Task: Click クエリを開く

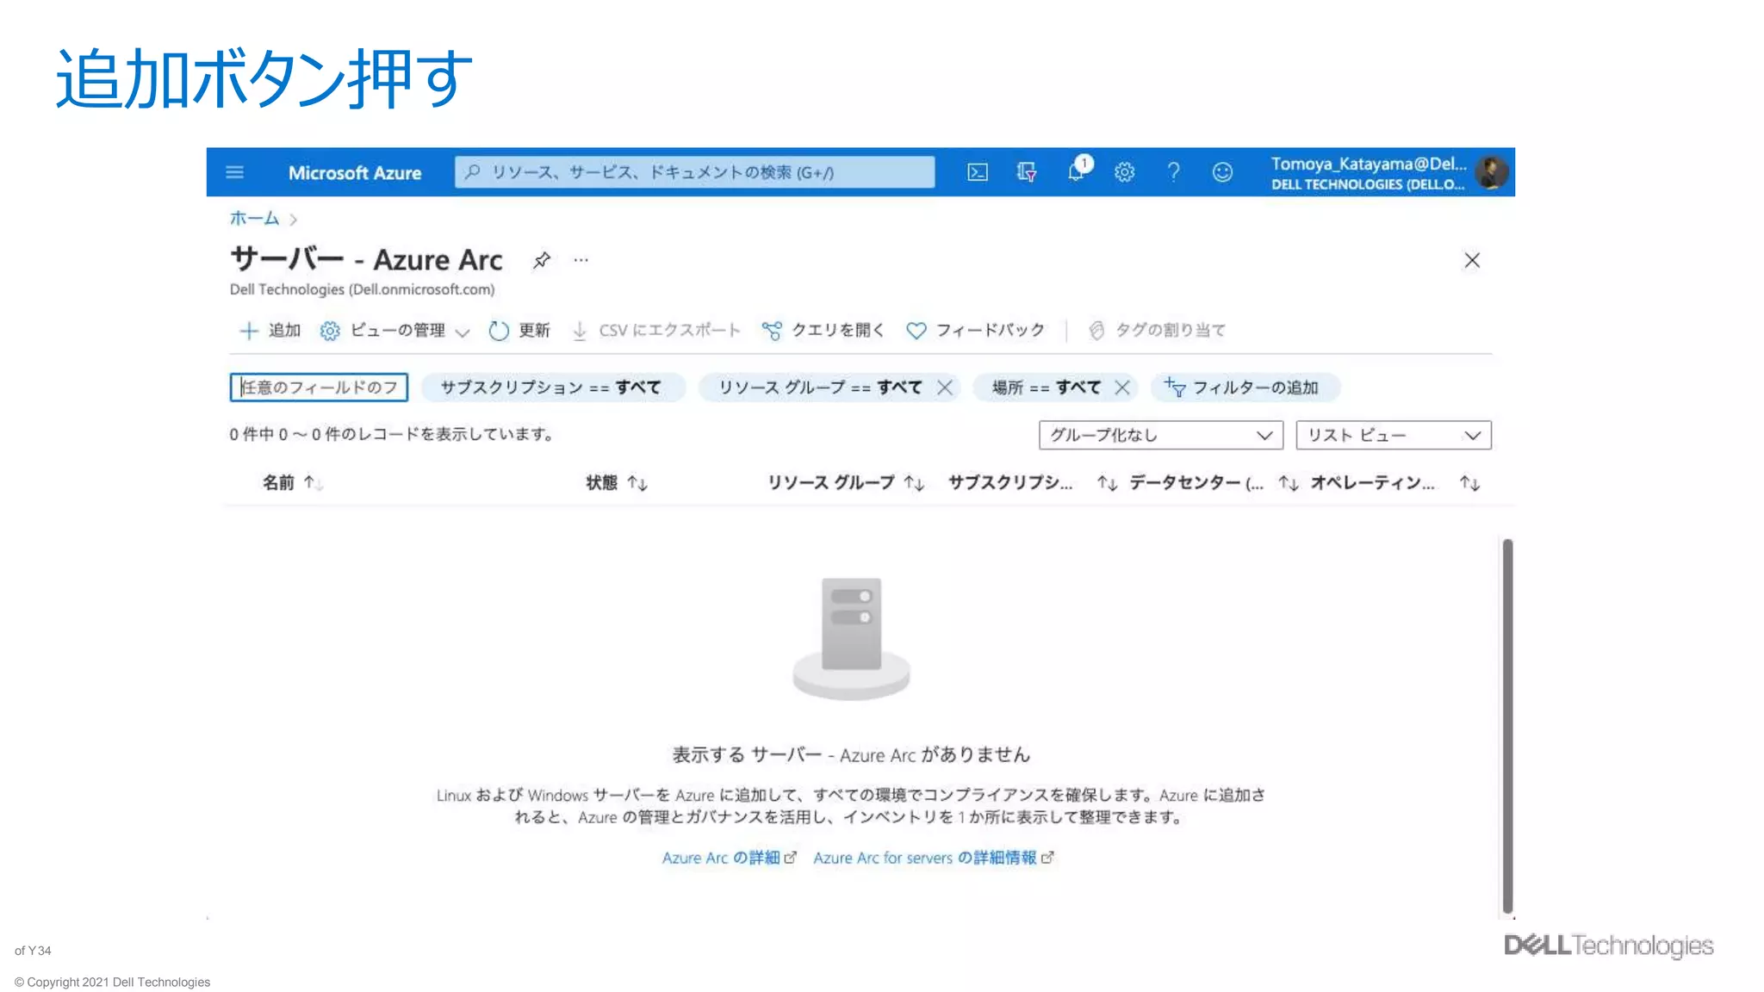Action: pos(823,331)
